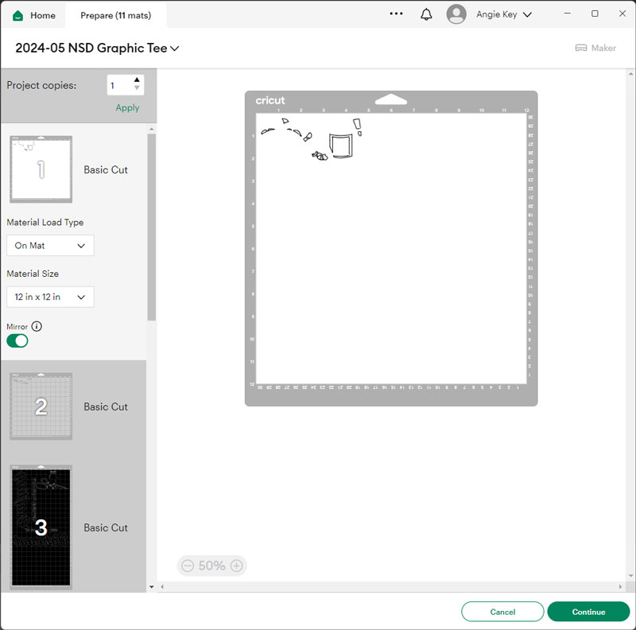Click the canvas horizontal scrollbar
This screenshot has width=636, height=630.
[391, 586]
